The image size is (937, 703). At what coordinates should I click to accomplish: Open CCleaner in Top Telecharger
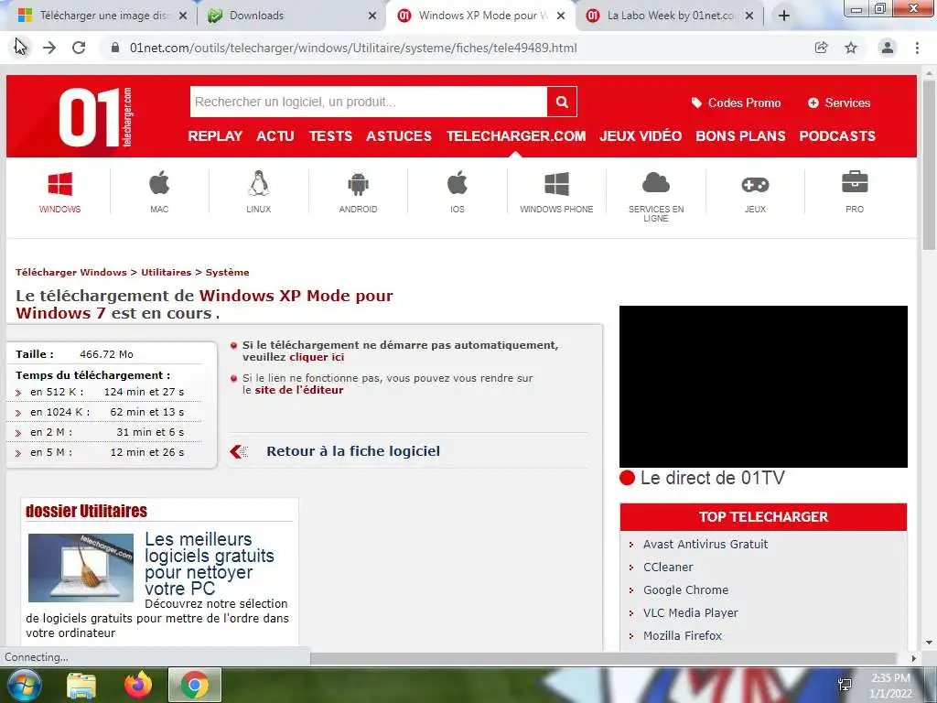(668, 567)
